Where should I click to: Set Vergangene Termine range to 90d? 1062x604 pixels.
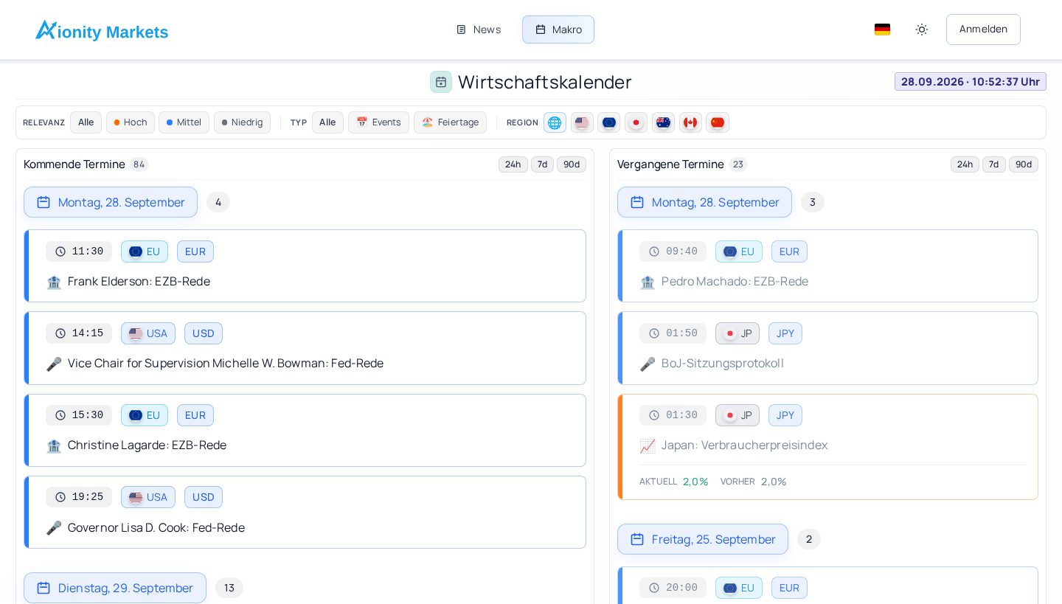pyautogui.click(x=1024, y=164)
